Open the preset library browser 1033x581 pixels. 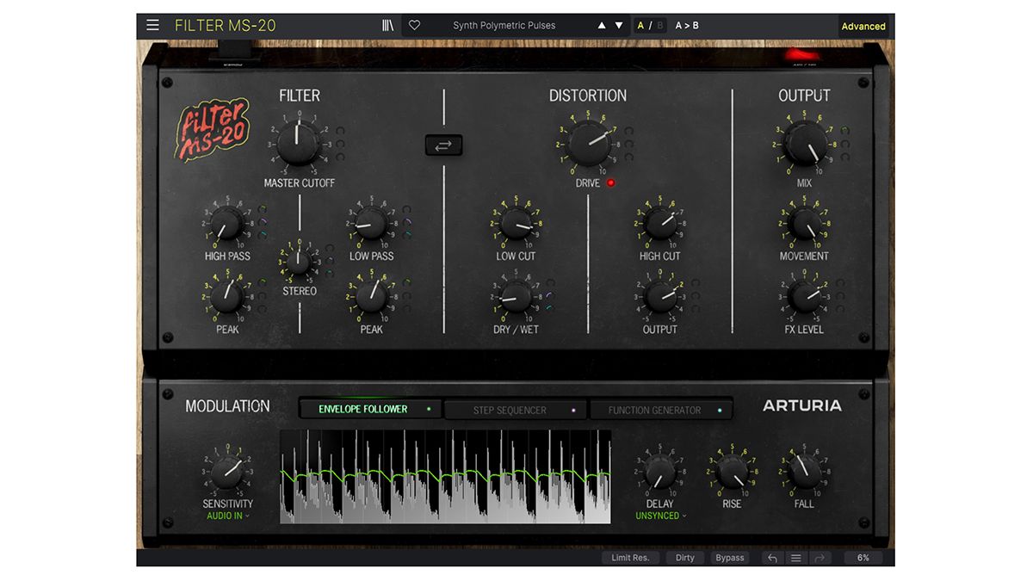point(387,25)
